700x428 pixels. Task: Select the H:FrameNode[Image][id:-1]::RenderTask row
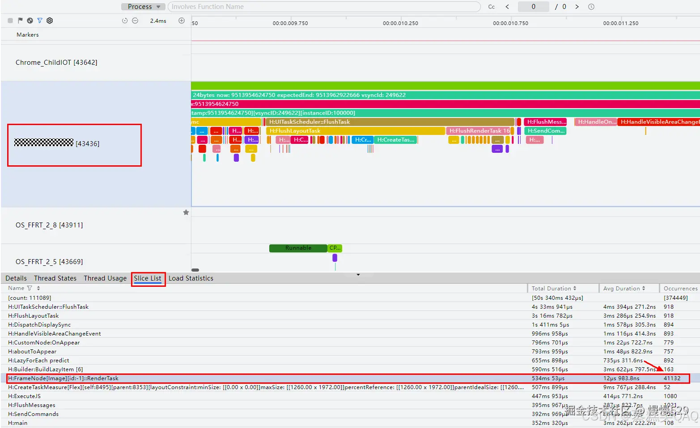click(x=350, y=378)
